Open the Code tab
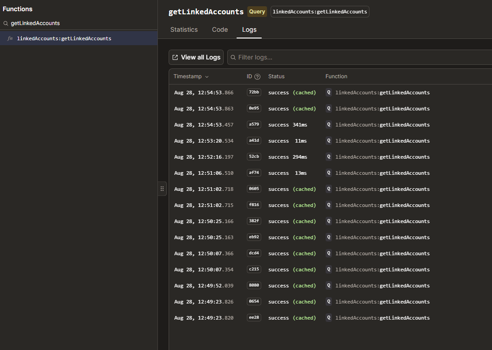 [x=220, y=30]
